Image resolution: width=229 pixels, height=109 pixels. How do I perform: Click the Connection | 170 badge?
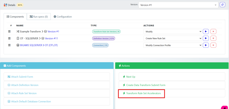point(100,45)
